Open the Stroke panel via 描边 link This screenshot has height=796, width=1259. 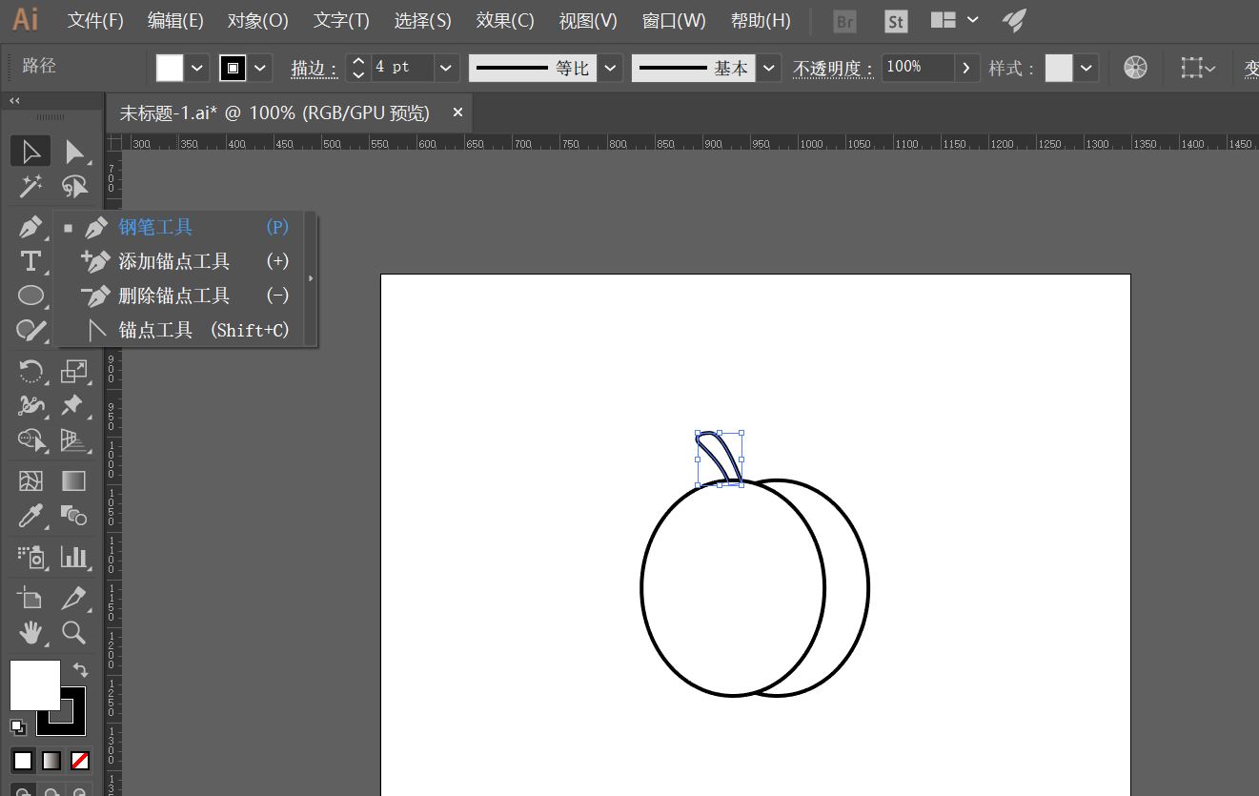pos(313,69)
